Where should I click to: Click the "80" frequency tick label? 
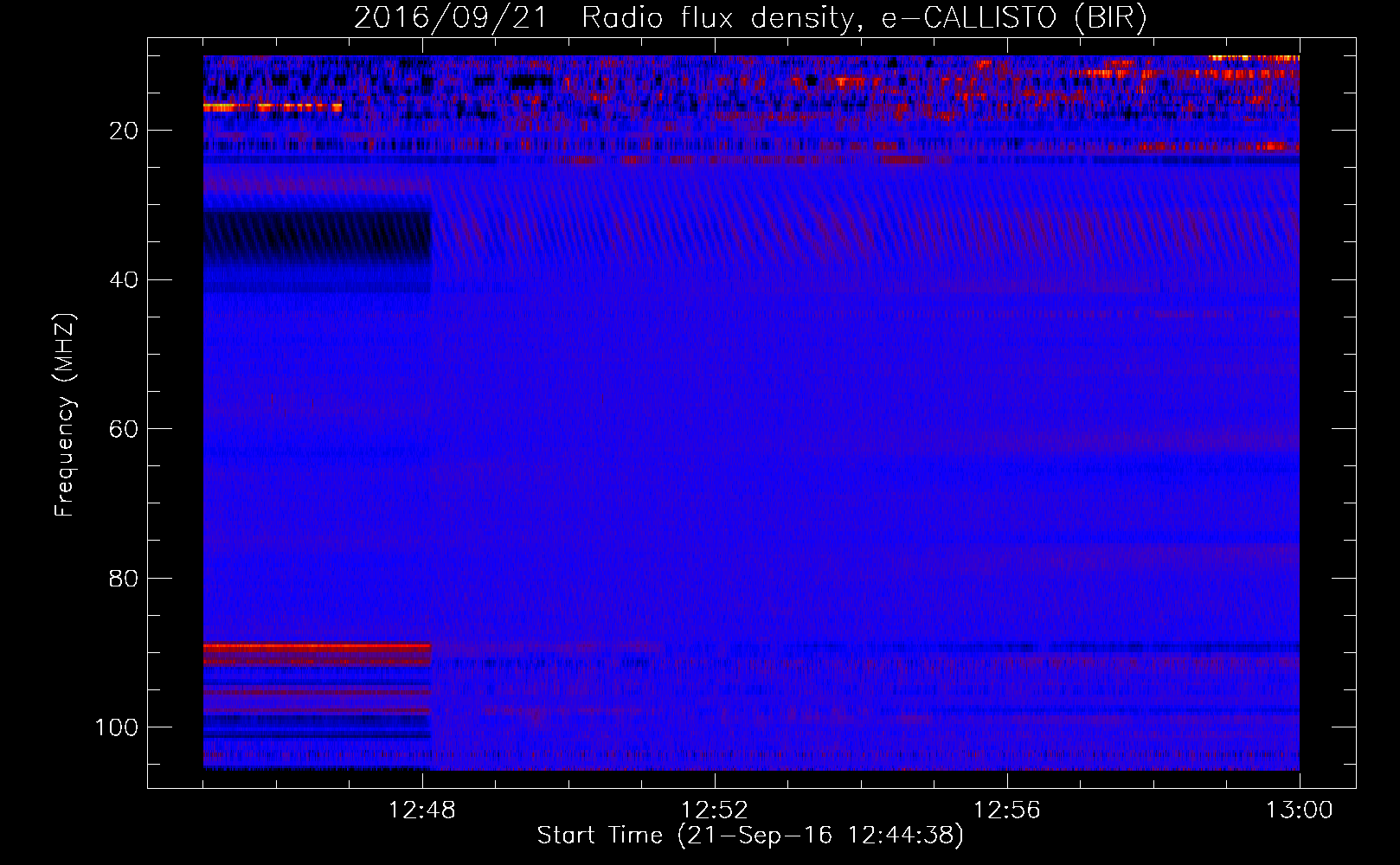(124, 578)
